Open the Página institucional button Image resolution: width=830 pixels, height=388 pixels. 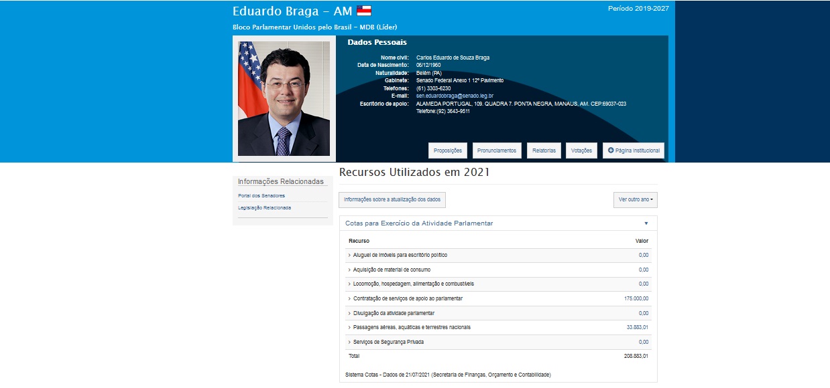(633, 151)
